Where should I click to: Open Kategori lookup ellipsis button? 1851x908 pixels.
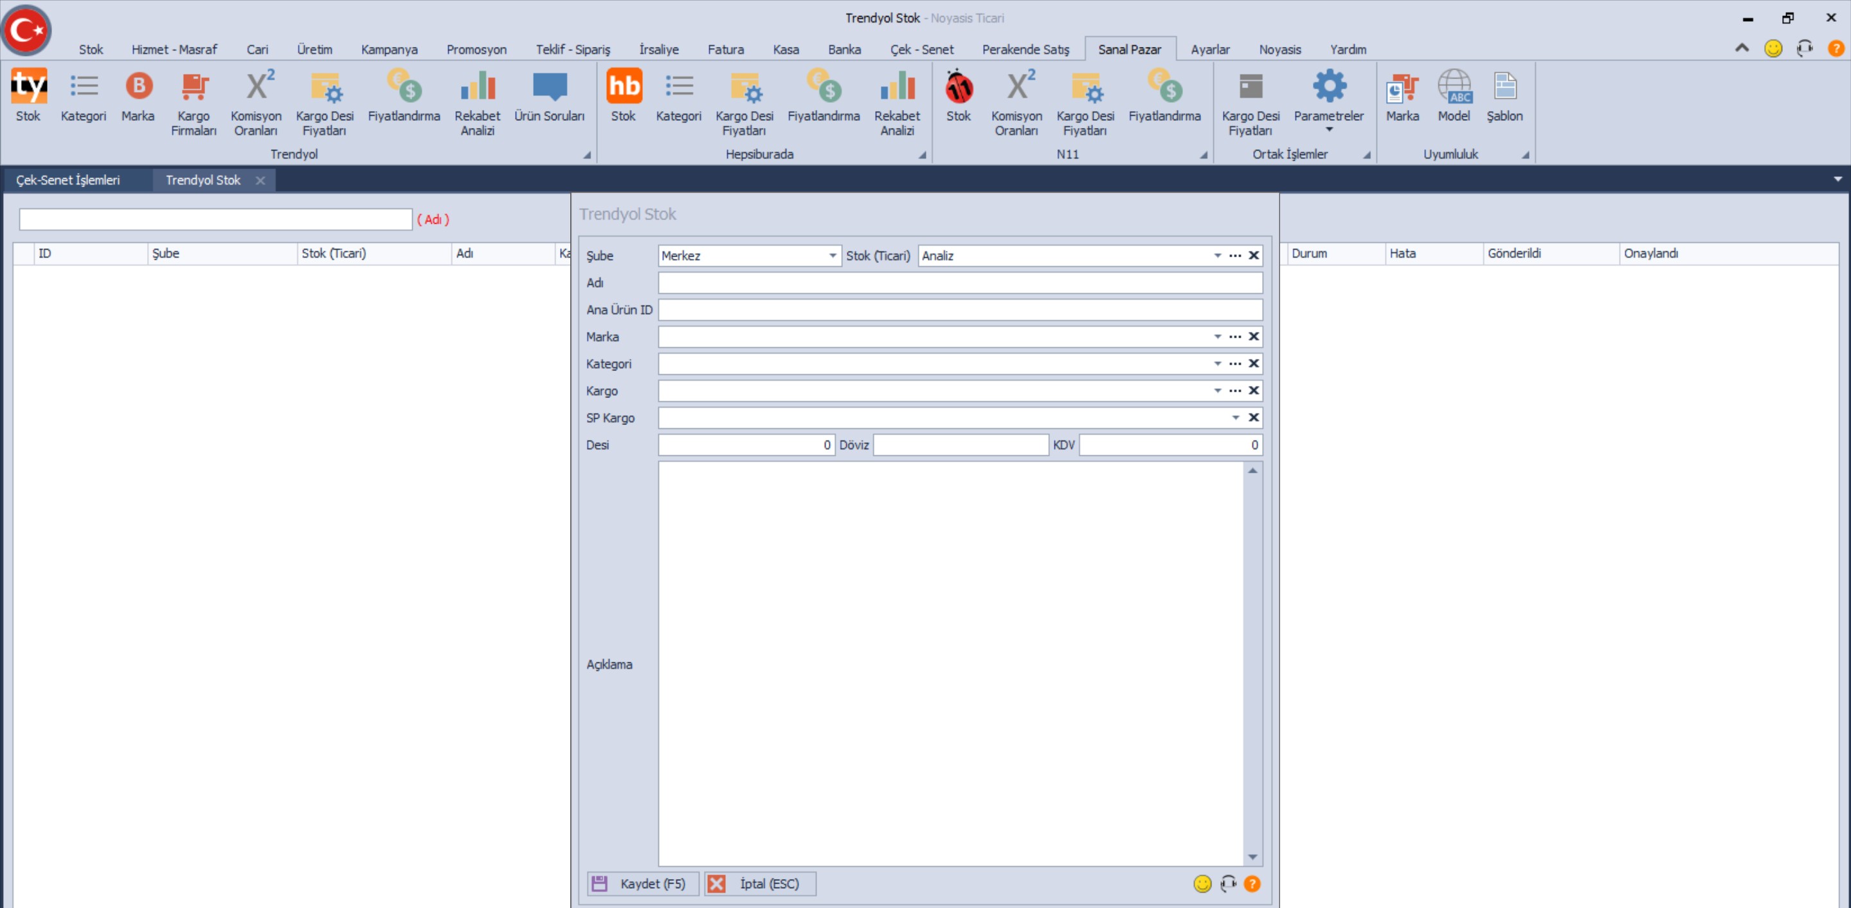[1235, 364]
